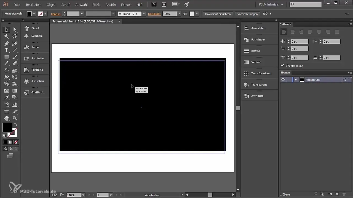
Task: Open the brush definition Rund - 5 Pt. dropdown
Action: click(x=144, y=14)
